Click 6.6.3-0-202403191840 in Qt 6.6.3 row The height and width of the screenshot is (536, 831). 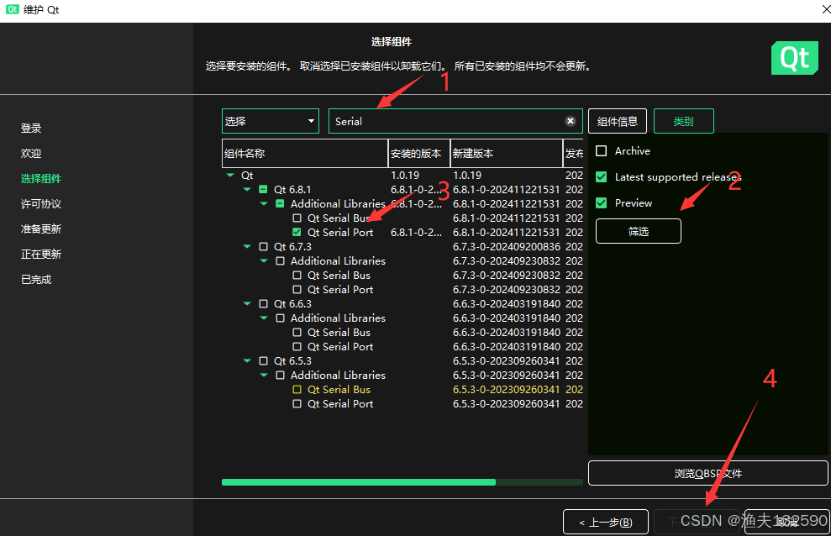(507, 303)
